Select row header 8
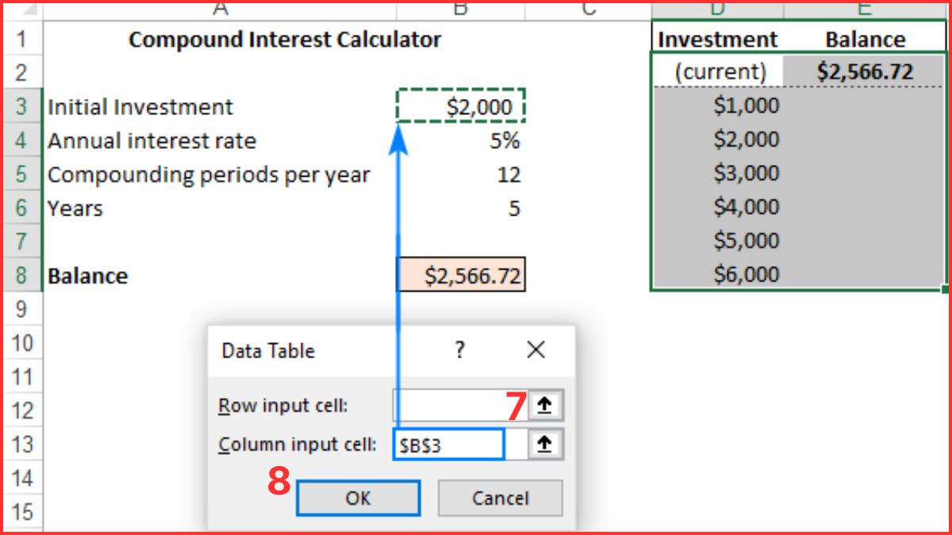952x535 pixels. coord(22,275)
